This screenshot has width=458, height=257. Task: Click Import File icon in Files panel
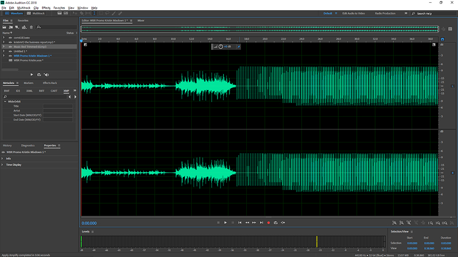(x=11, y=27)
